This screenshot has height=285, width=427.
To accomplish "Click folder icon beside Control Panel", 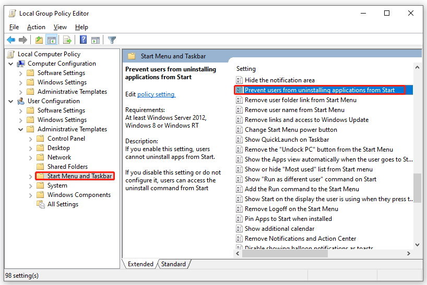I will pyautogui.click(x=40, y=139).
